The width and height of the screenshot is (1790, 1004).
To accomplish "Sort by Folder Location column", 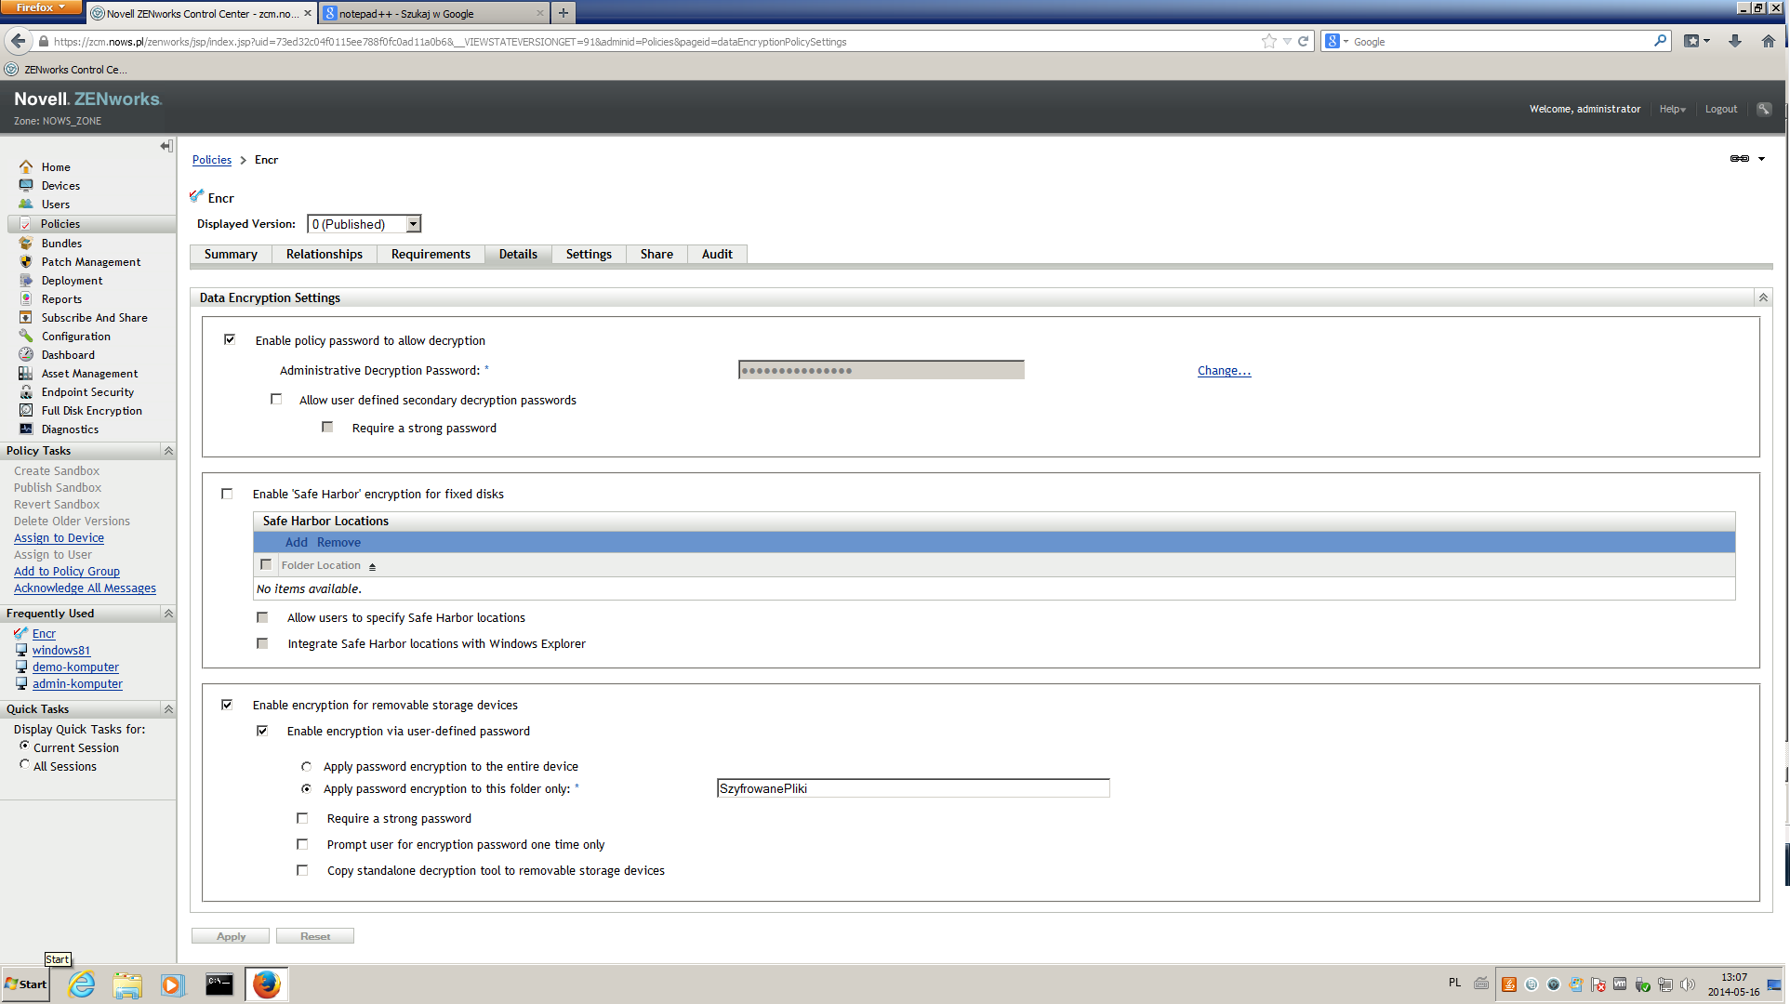I will click(321, 565).
